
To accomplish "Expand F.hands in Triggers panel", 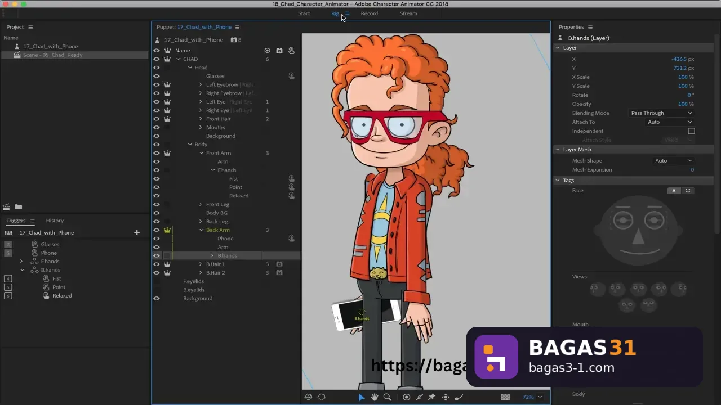I will [x=21, y=262].
